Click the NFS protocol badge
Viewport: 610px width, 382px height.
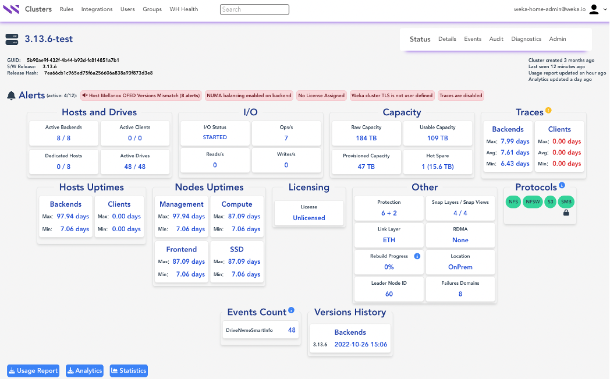(x=513, y=202)
